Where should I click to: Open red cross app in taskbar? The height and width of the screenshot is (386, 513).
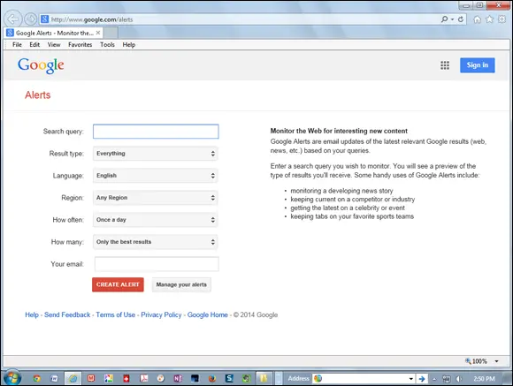(126, 378)
